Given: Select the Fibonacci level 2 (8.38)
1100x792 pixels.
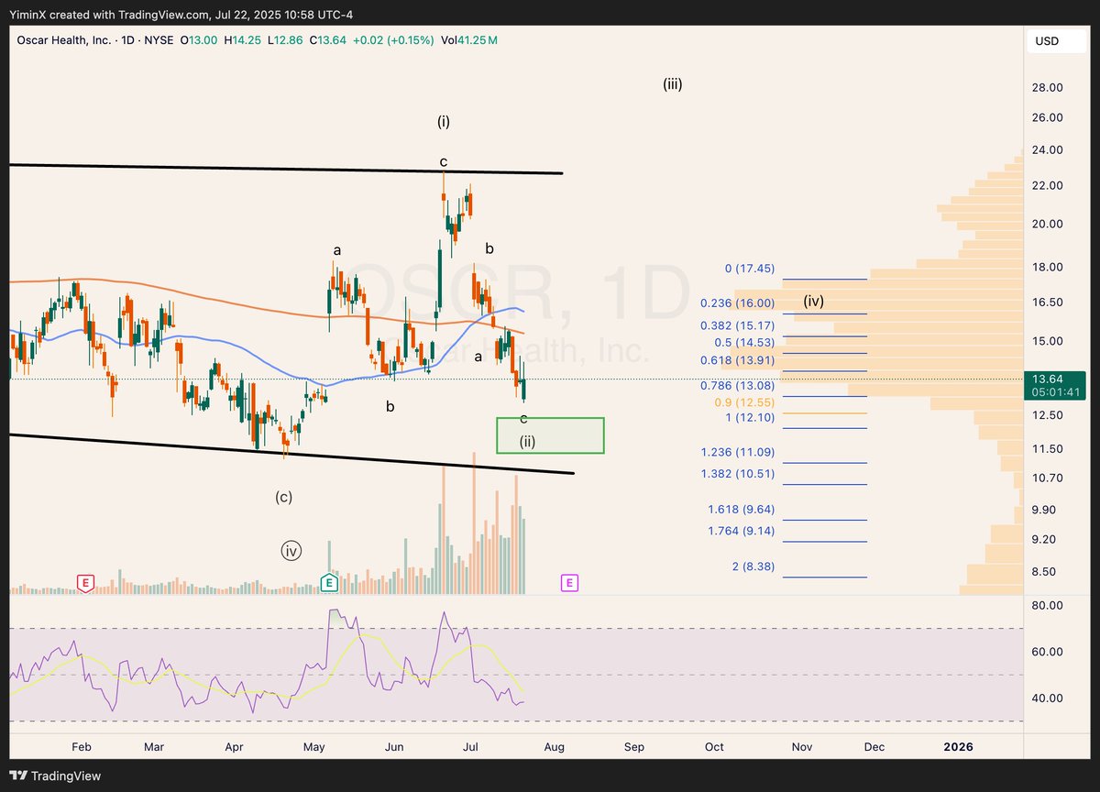Looking at the screenshot, I should pyautogui.click(x=753, y=567).
